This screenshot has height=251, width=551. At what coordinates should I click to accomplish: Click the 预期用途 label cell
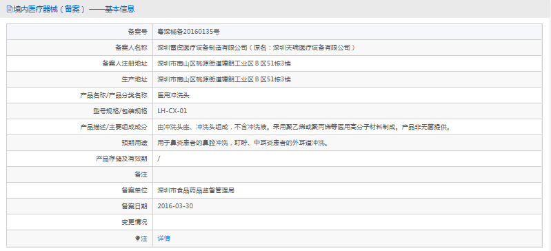click(x=80, y=143)
